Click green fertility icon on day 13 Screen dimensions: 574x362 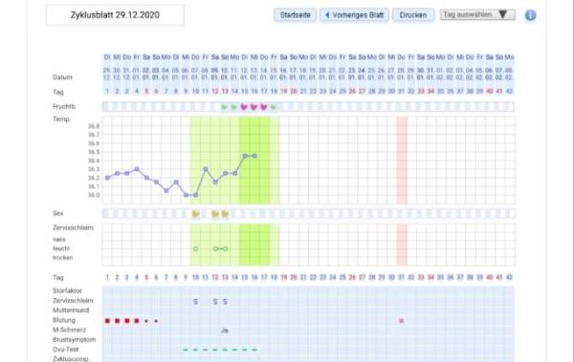pyautogui.click(x=225, y=107)
